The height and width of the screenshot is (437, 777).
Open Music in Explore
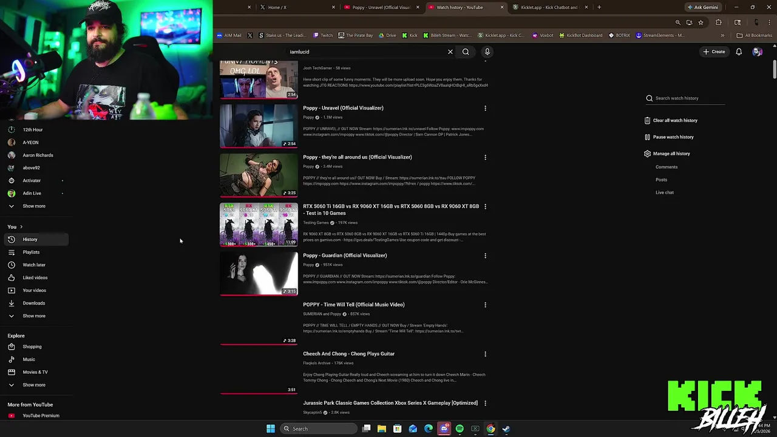pyautogui.click(x=35, y=359)
